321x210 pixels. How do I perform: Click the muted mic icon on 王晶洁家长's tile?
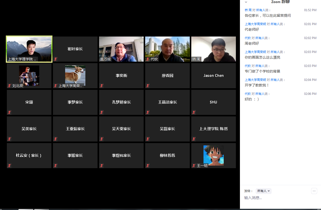[148, 112]
